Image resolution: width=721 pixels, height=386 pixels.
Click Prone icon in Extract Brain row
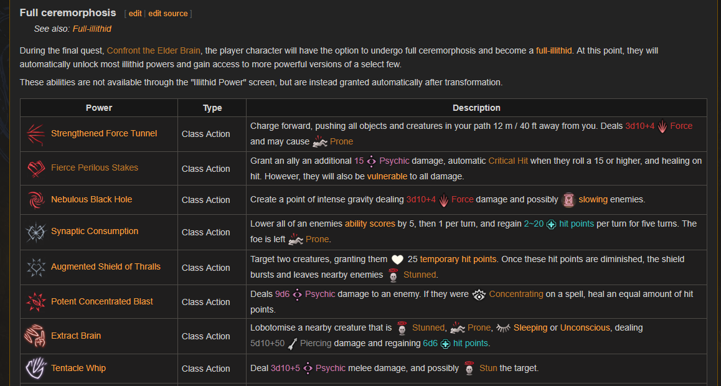coord(458,328)
